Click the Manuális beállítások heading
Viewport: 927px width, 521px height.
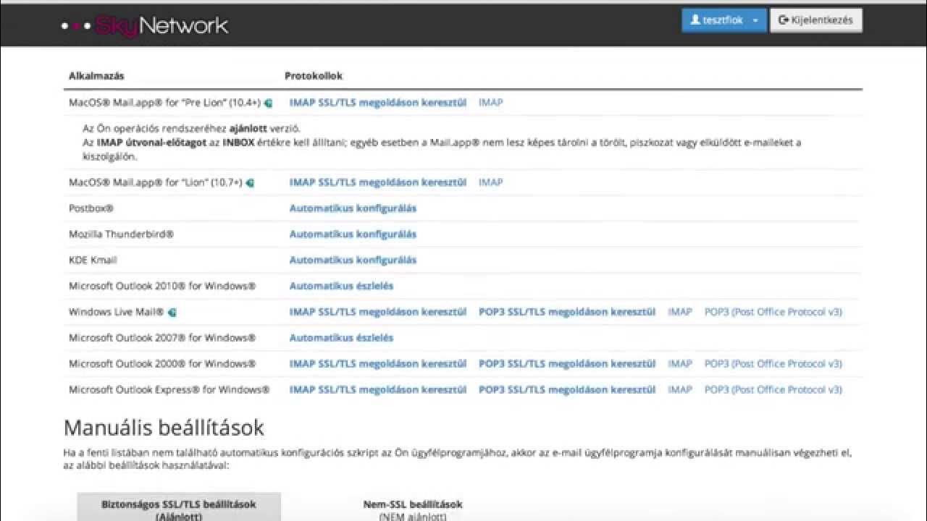pyautogui.click(x=164, y=428)
